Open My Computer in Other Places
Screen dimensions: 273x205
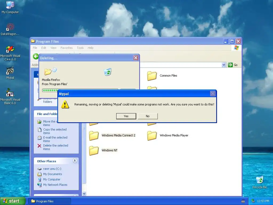point(52,179)
